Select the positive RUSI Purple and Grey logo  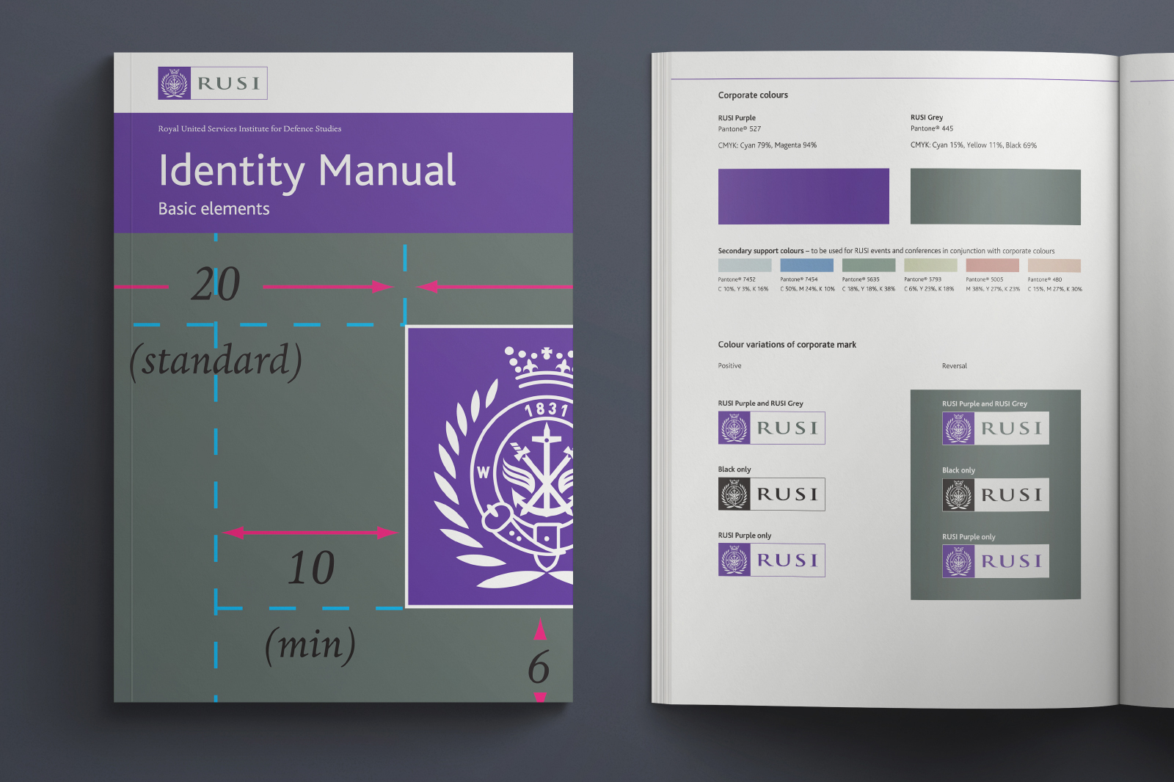[x=771, y=428]
